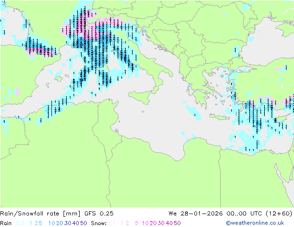Screen dimensions: 294x227
Task: Select the Snow legend value 0.1
Action: click(111, 223)
